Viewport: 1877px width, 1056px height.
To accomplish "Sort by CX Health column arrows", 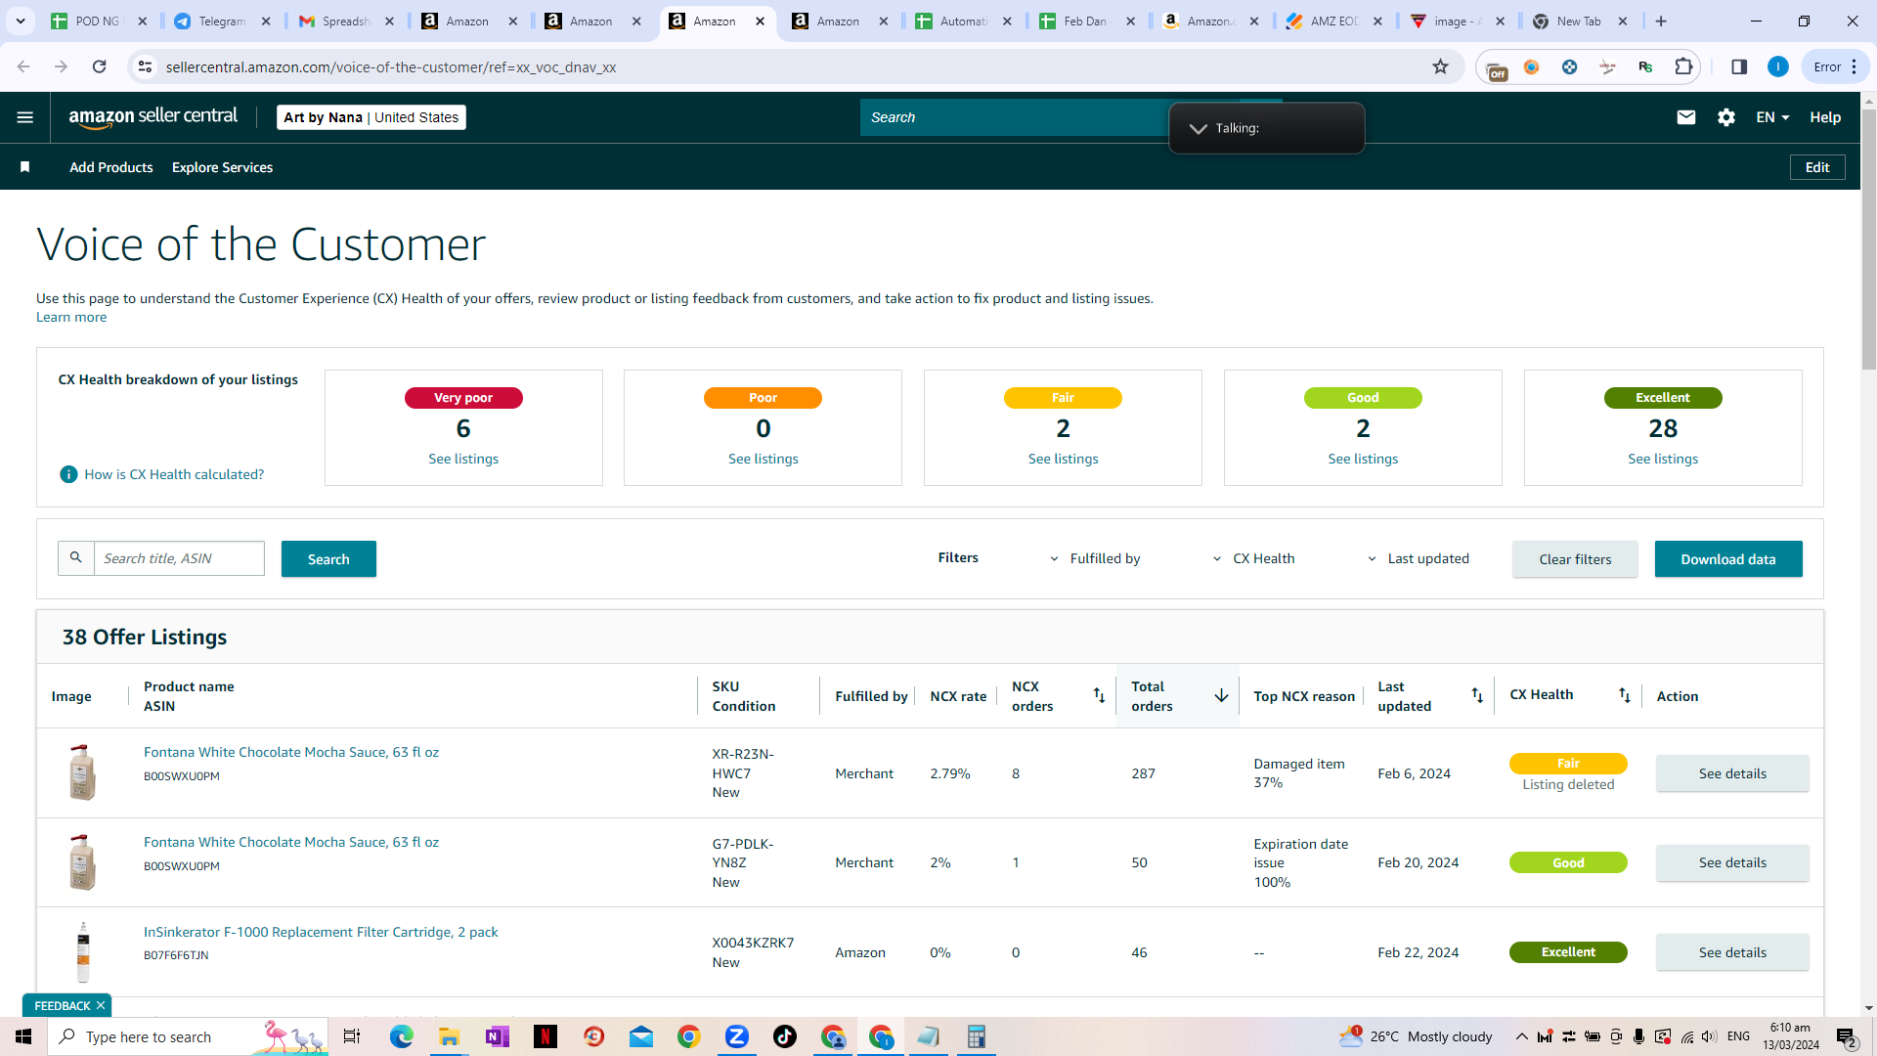I will tap(1624, 695).
